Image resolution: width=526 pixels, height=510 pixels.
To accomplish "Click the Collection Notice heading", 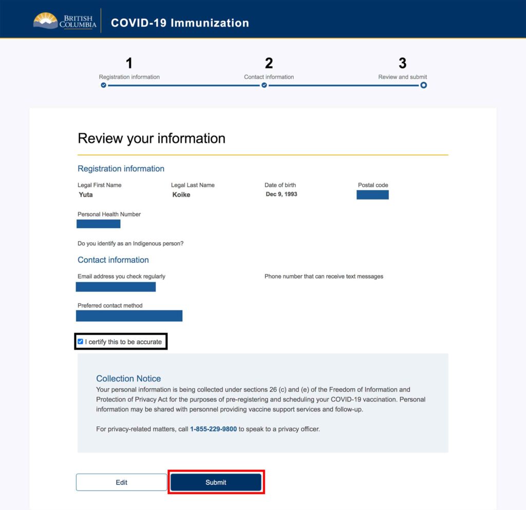I will (128, 378).
